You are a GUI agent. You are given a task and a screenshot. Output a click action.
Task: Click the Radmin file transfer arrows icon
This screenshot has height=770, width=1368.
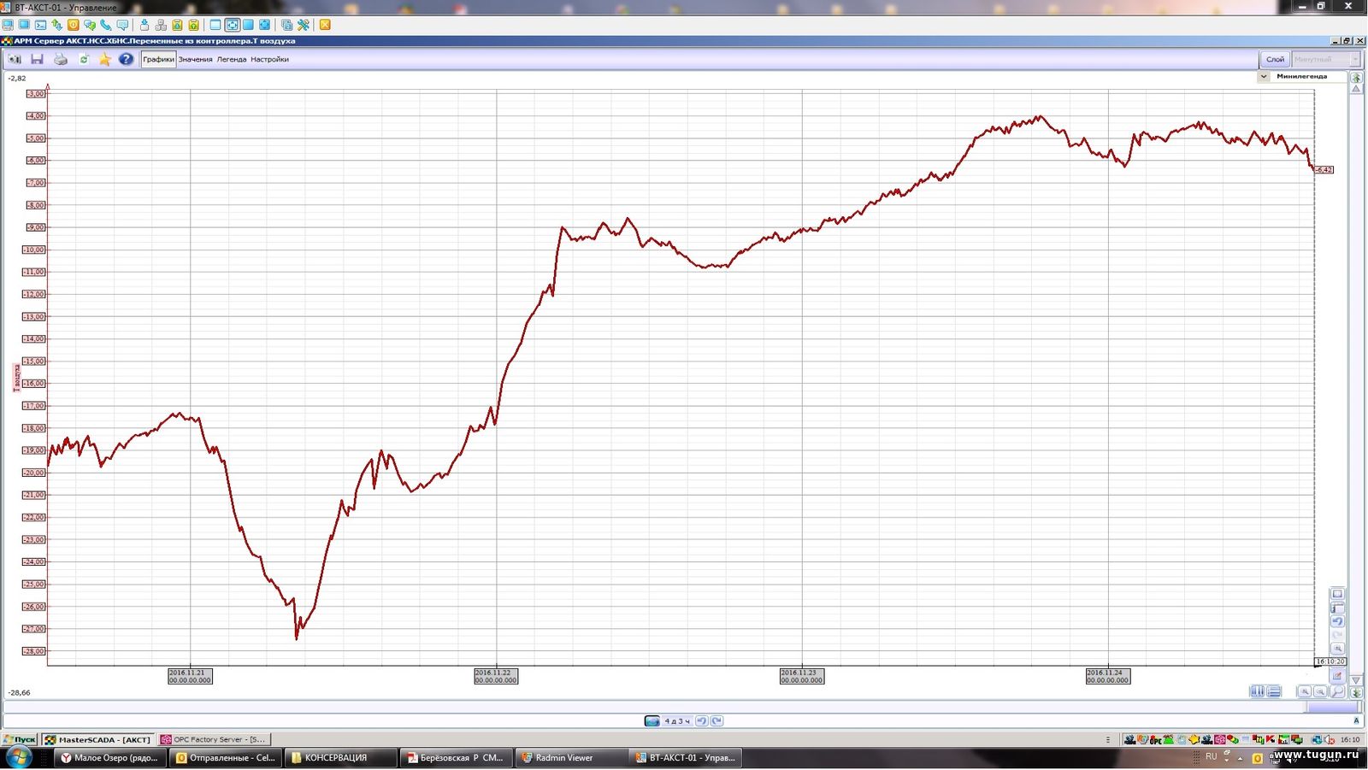point(57,25)
